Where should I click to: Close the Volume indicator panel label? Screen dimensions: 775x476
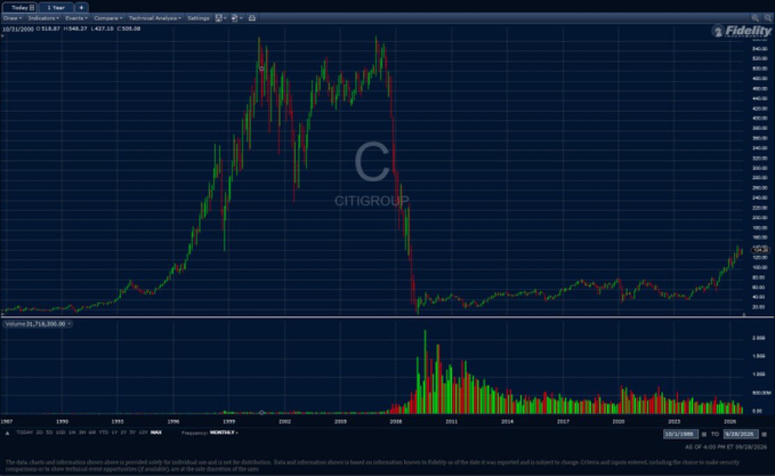tap(69, 324)
